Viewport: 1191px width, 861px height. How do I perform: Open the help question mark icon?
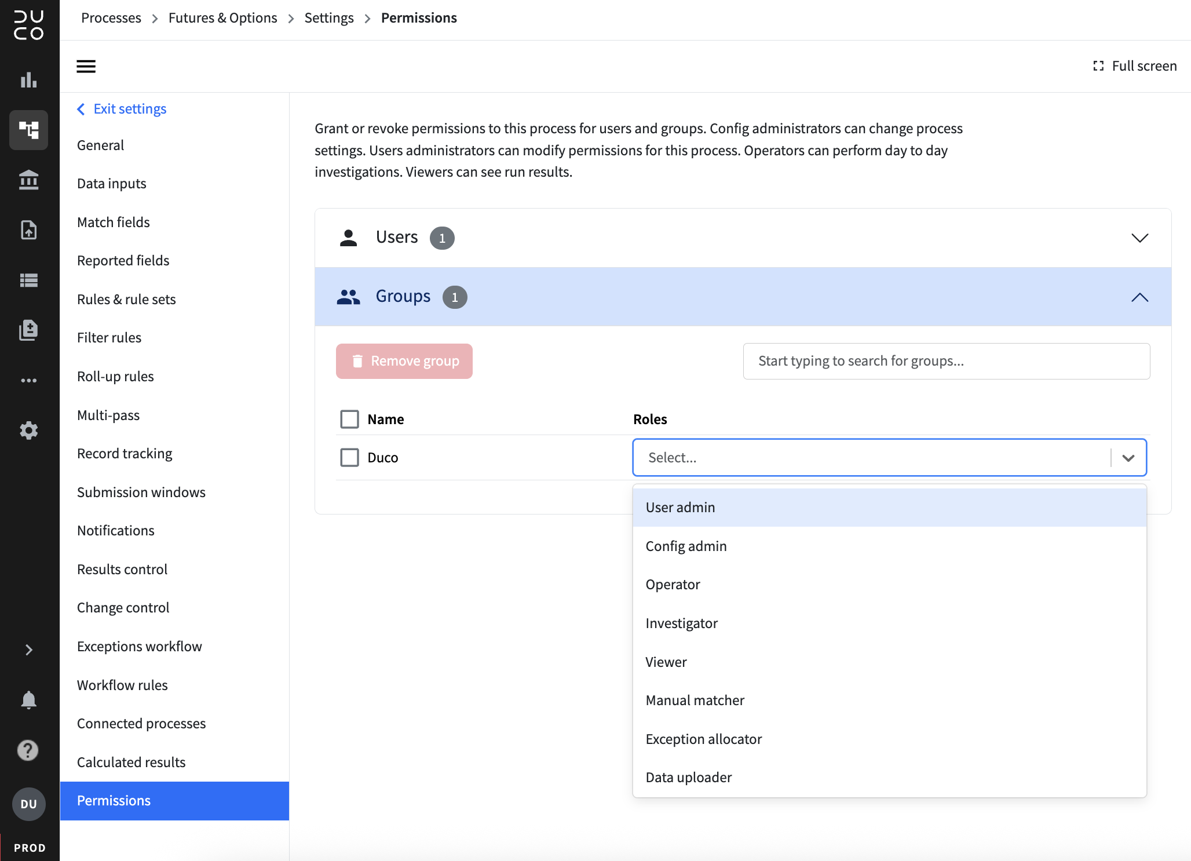coord(28,750)
